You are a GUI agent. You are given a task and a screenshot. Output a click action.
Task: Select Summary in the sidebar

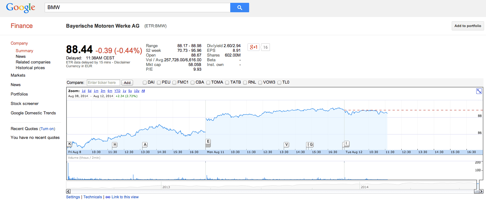(x=25, y=51)
